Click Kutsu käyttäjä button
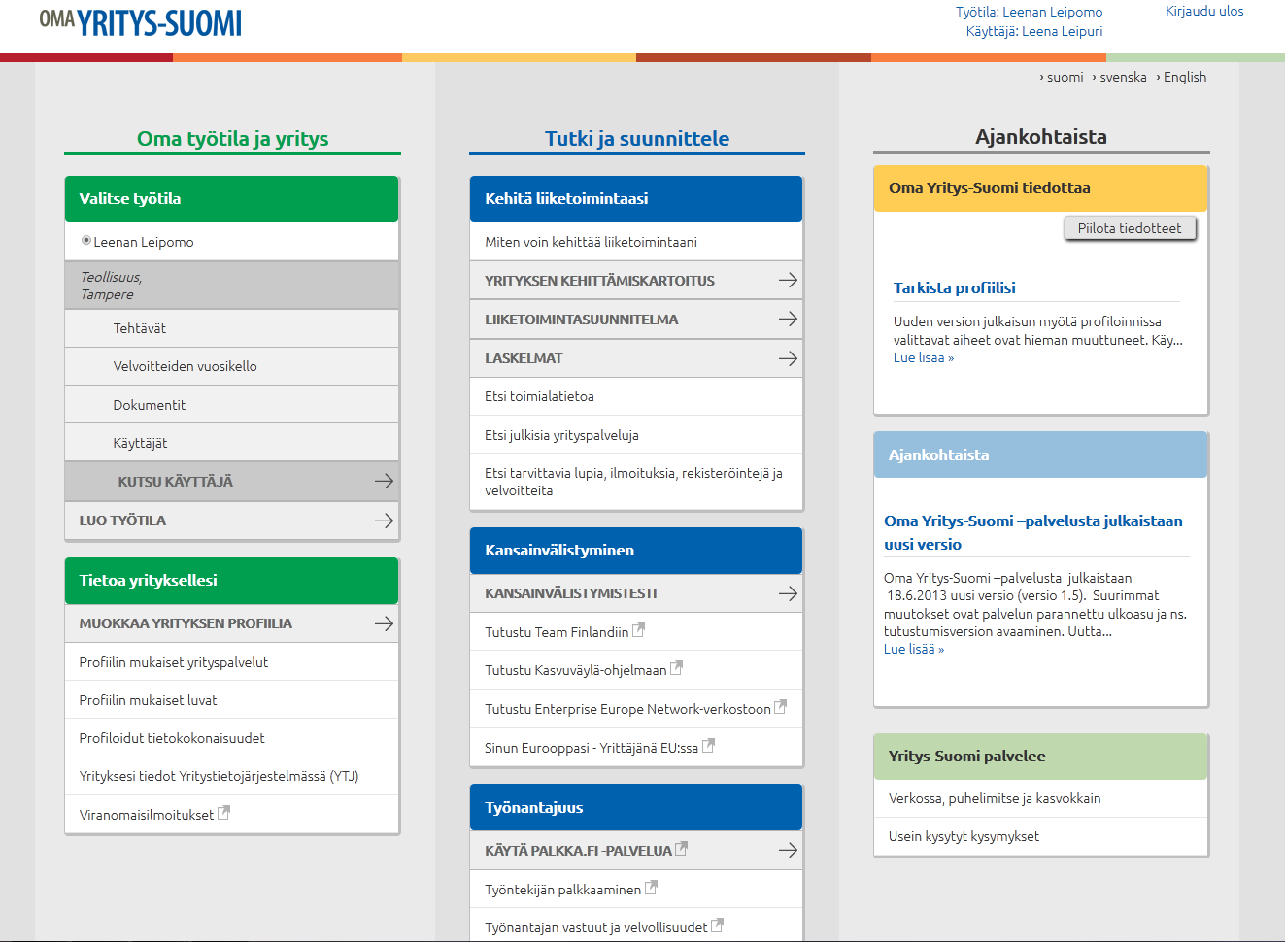 coord(232,482)
